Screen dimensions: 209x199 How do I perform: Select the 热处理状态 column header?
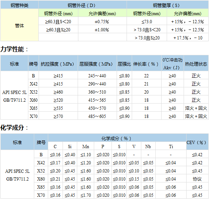point(196,64)
